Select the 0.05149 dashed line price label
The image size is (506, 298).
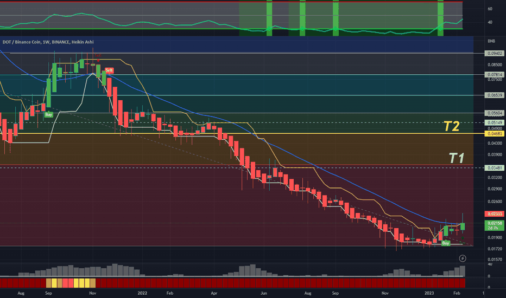click(x=495, y=123)
